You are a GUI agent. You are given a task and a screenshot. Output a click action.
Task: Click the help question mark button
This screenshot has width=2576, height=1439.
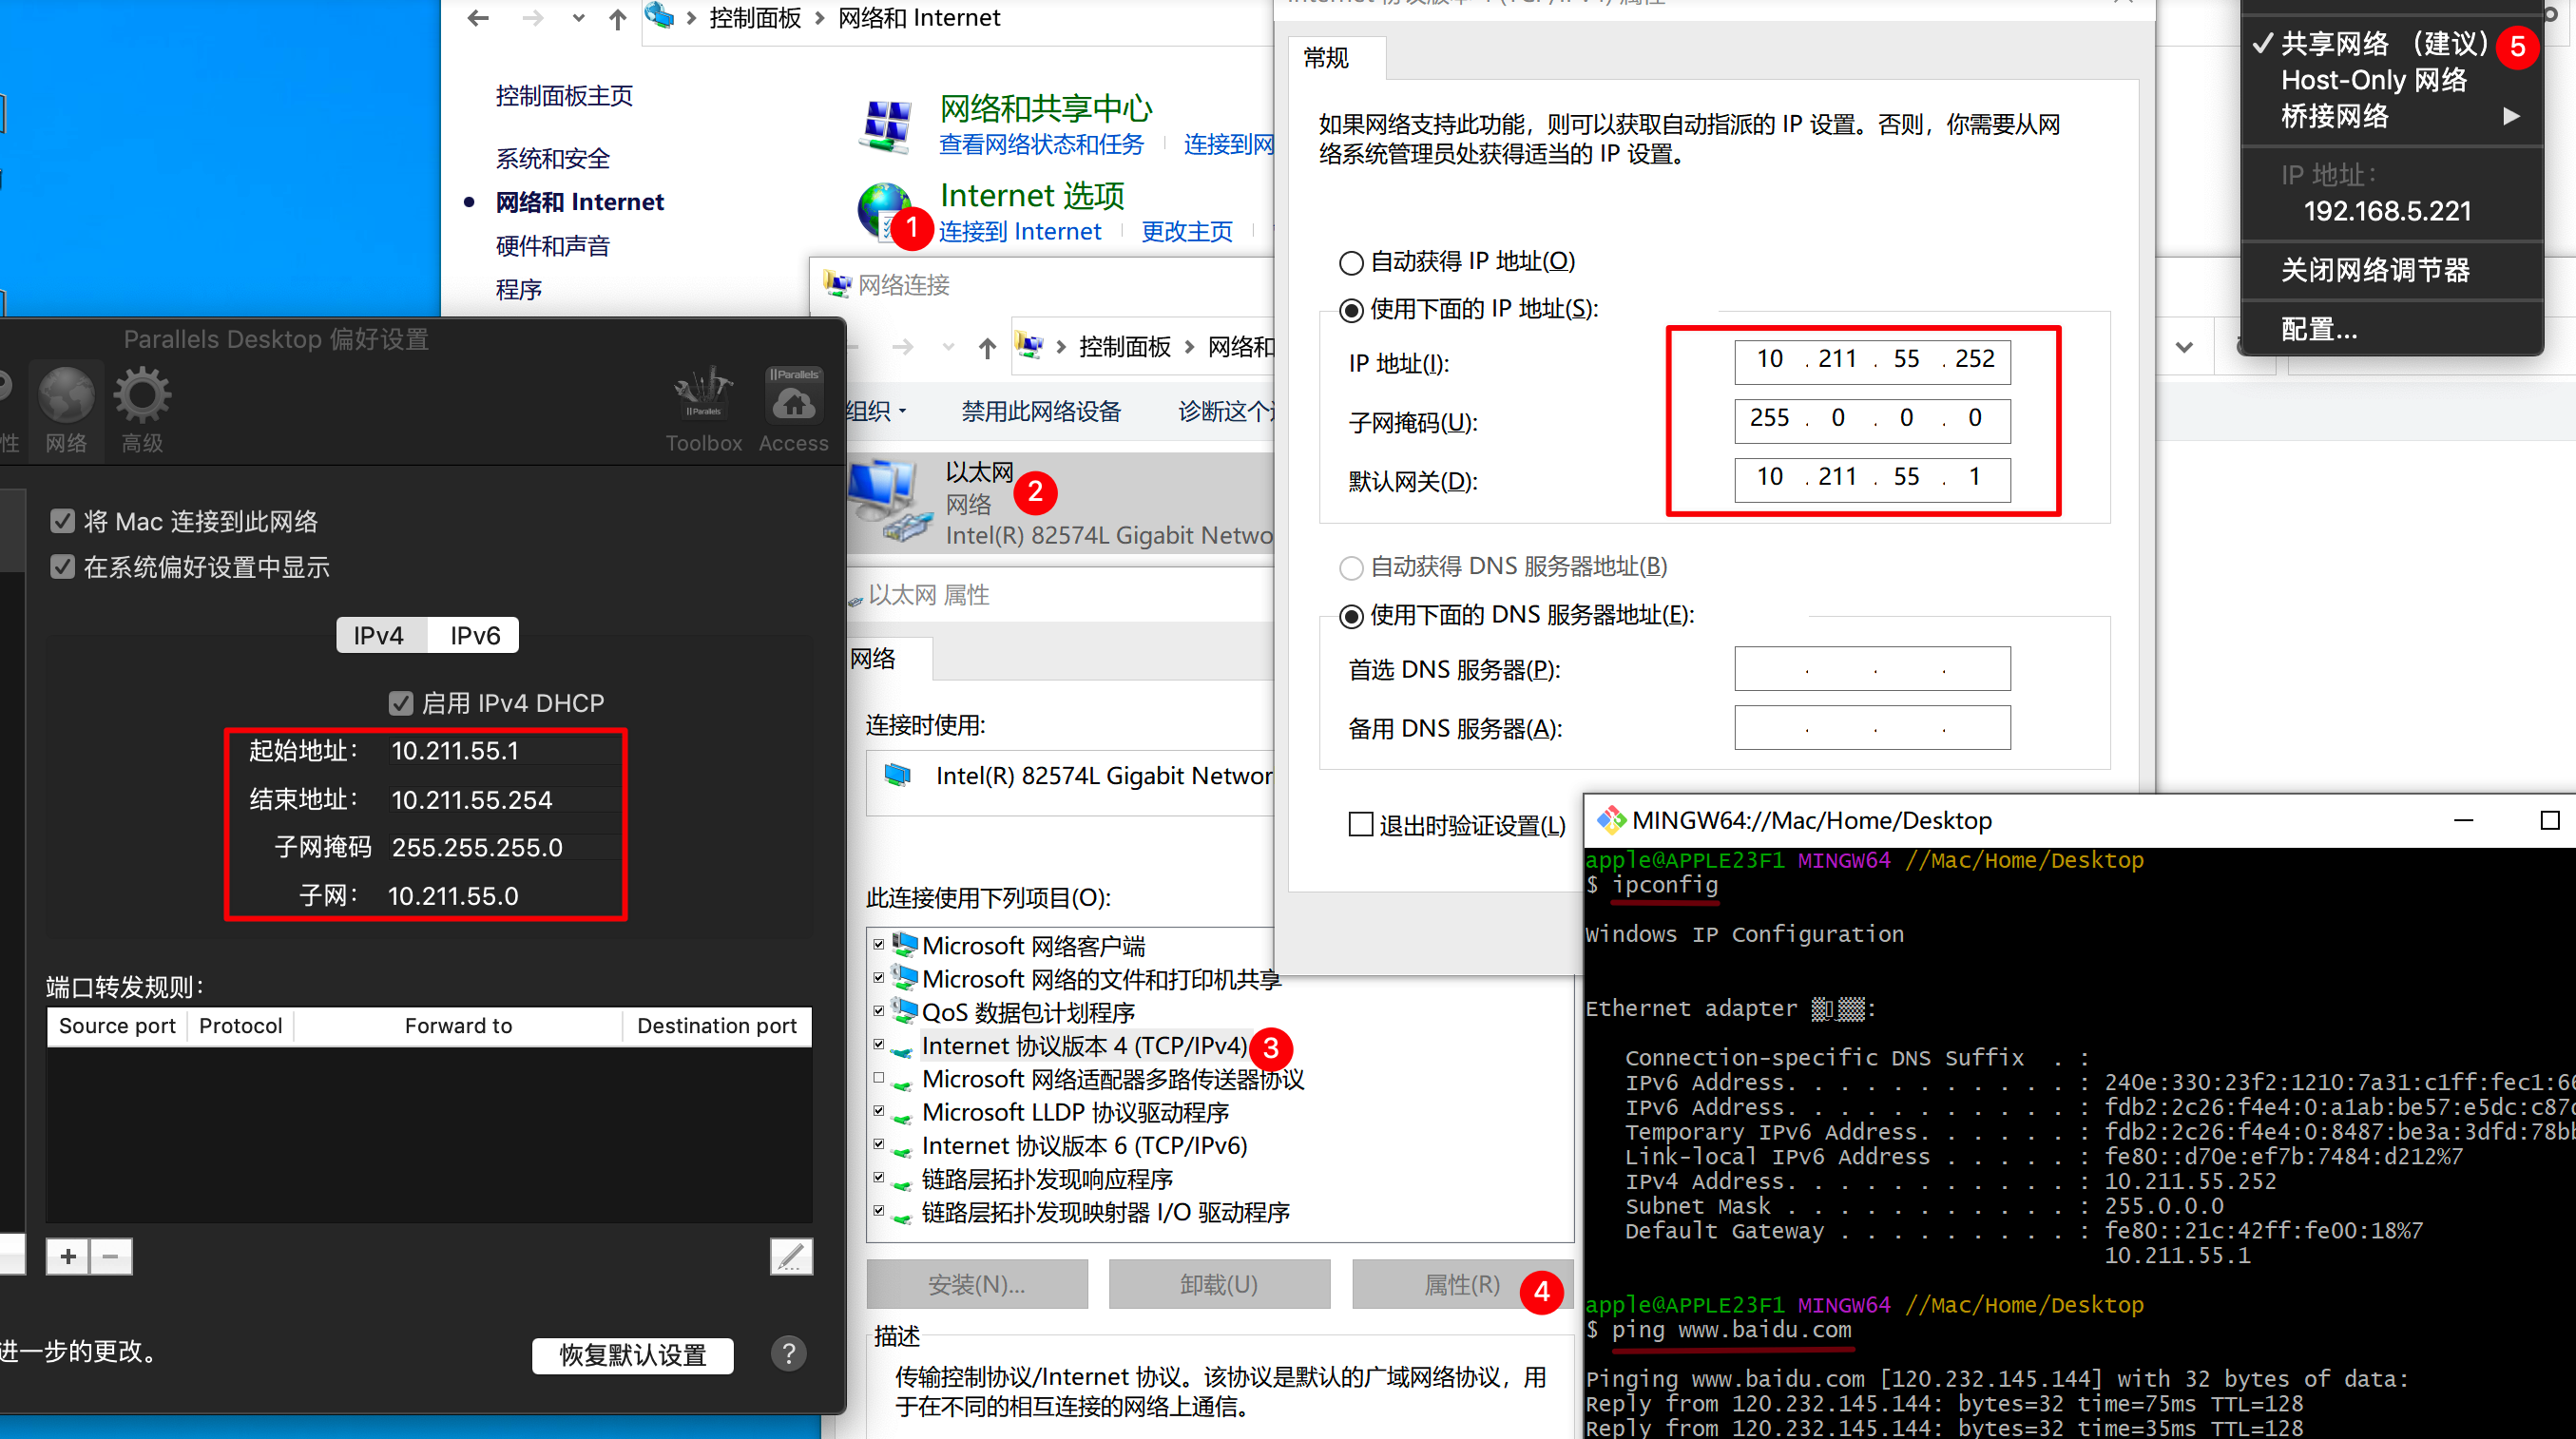[x=788, y=1354]
